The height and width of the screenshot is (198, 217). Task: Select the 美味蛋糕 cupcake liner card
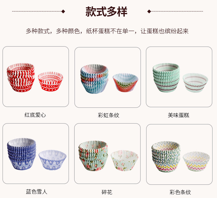coord(179,77)
